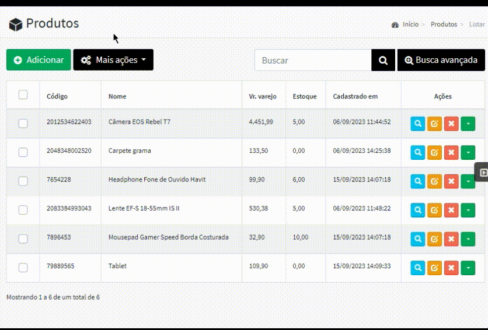The image size is (488, 330).
Task: Open the side panel tab on right edge
Action: click(x=482, y=172)
